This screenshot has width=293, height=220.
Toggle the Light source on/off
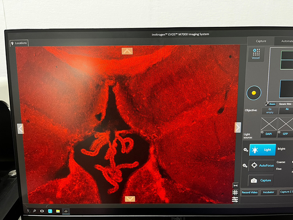tap(263, 150)
